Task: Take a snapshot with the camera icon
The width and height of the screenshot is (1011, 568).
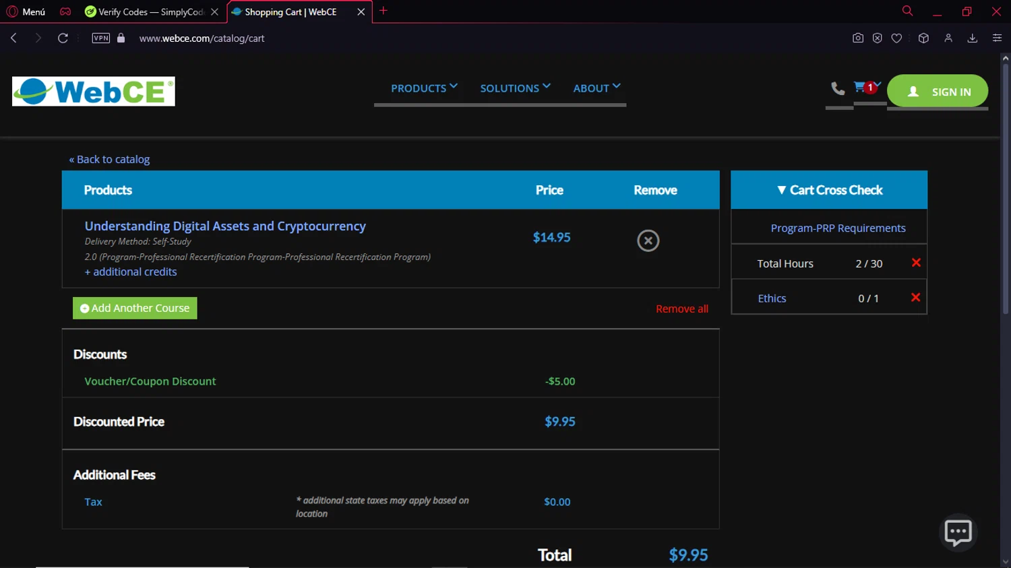Action: pyautogui.click(x=857, y=38)
